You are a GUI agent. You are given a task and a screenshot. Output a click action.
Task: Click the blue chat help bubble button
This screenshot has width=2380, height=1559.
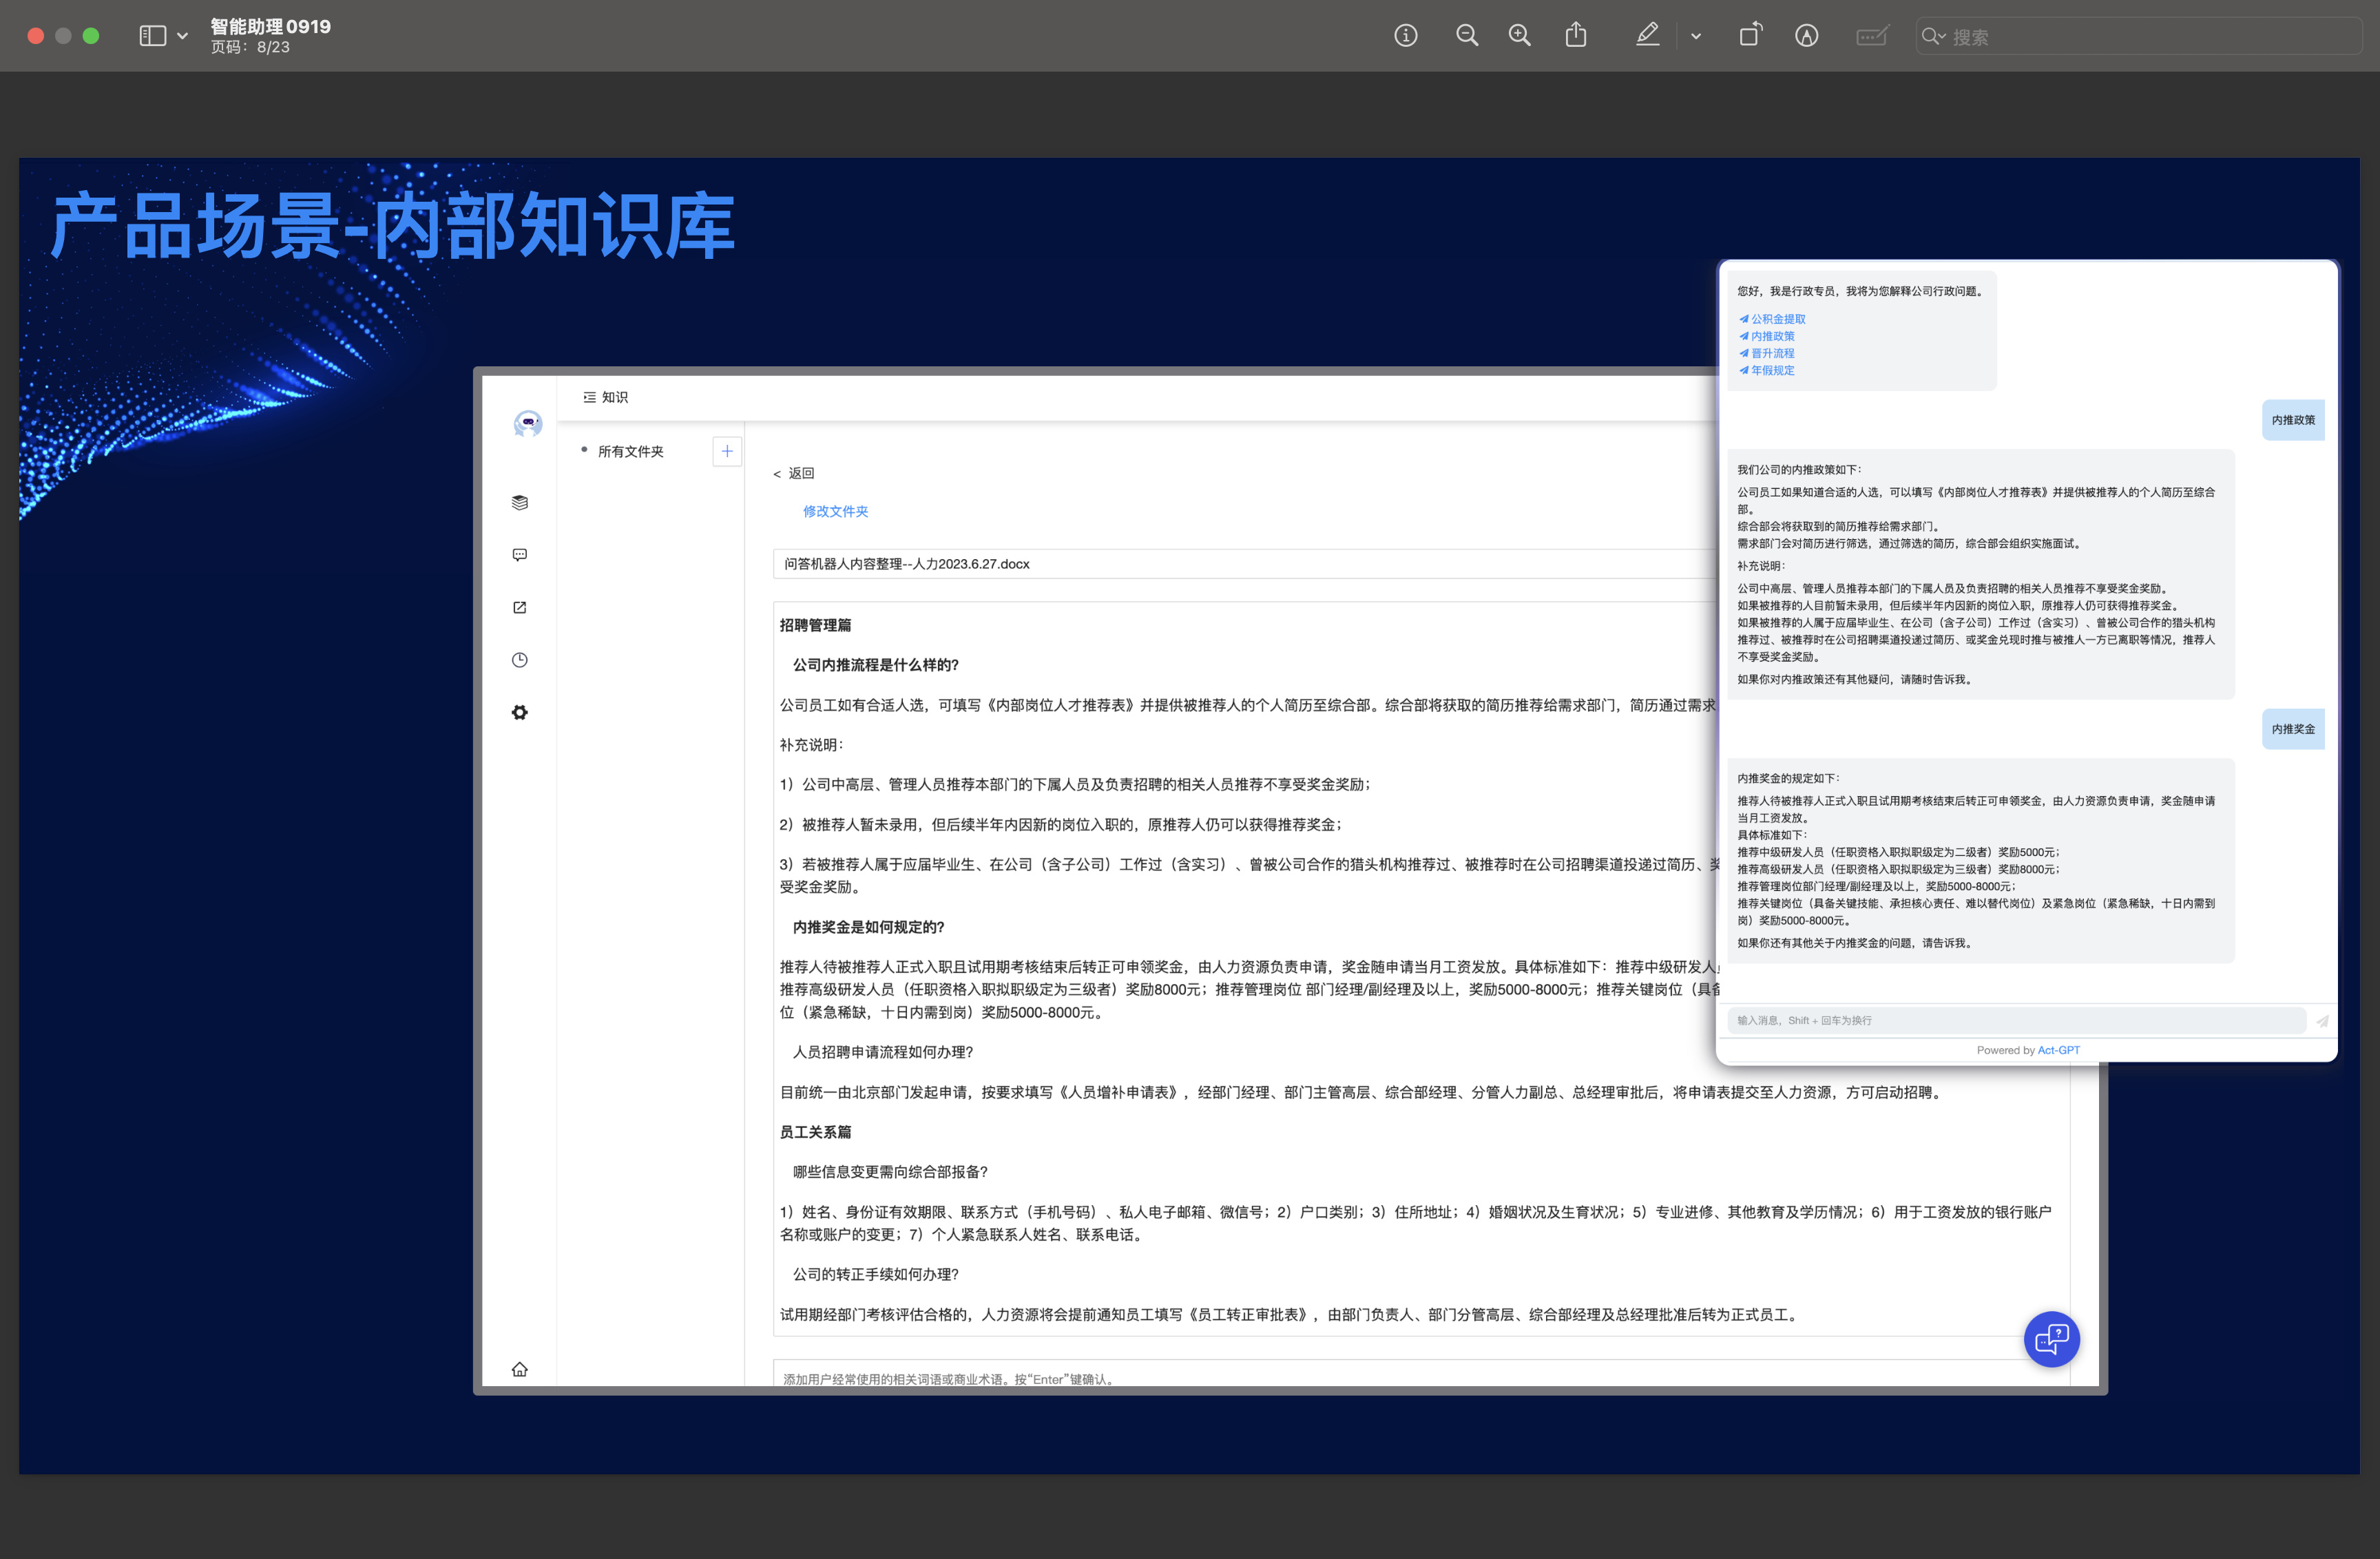(2051, 1338)
